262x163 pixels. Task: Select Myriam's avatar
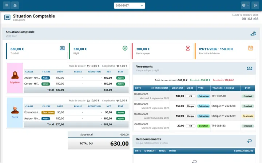point(15,75)
